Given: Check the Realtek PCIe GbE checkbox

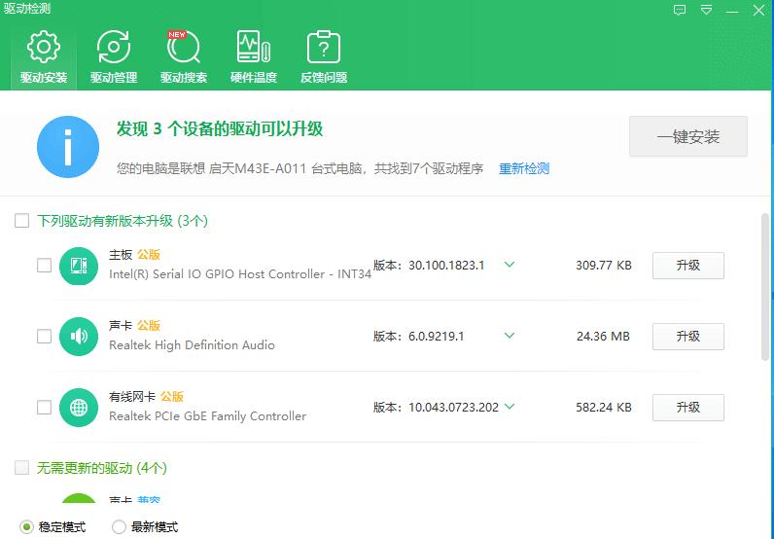Looking at the screenshot, I should click(x=44, y=408).
